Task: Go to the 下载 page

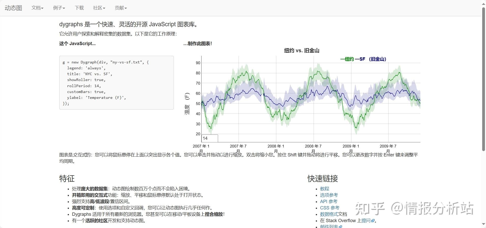Action: point(79,8)
